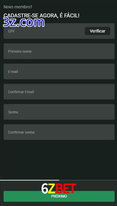
Task: Click the yellow Z in the 6ZBET logo
Action: pos(52,189)
